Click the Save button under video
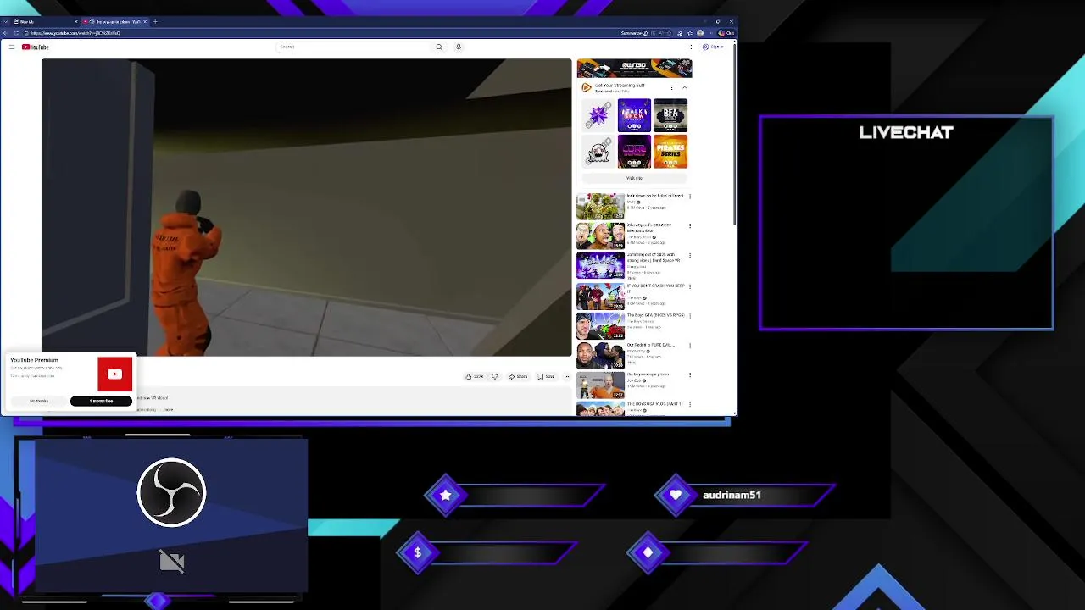The width and height of the screenshot is (1085, 610). pyautogui.click(x=546, y=376)
